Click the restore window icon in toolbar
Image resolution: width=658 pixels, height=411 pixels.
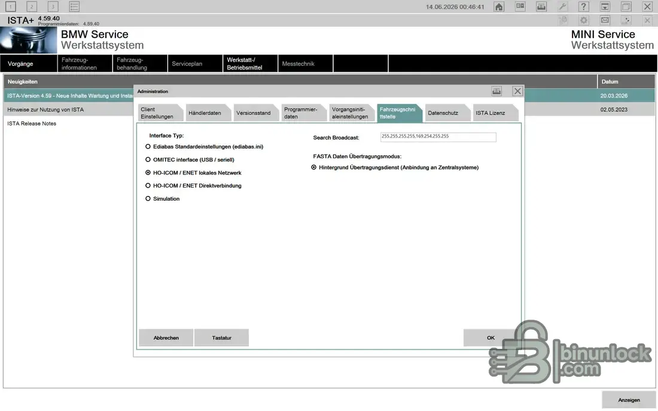coord(626,7)
